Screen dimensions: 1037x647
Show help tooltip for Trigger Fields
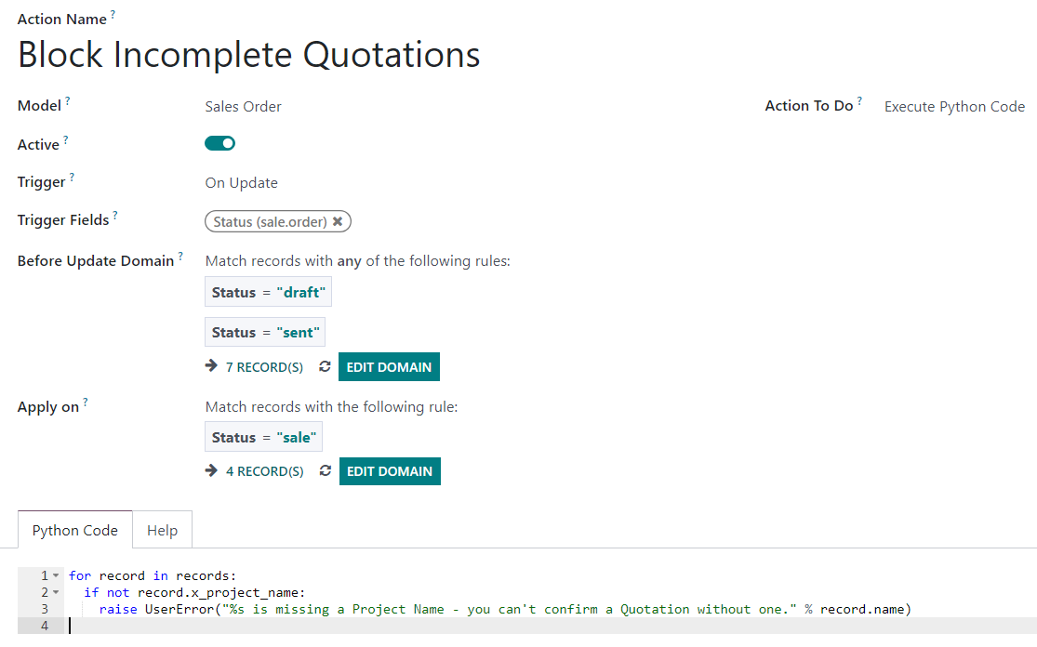(x=115, y=216)
